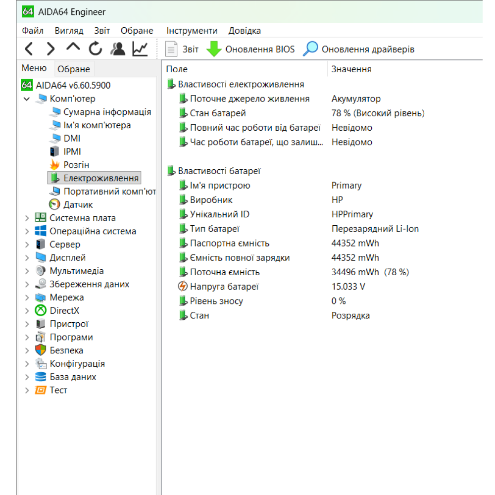Image resolution: width=495 pixels, height=495 pixels.
Task: Click the Refresh icon in toolbar
Action: click(95, 49)
